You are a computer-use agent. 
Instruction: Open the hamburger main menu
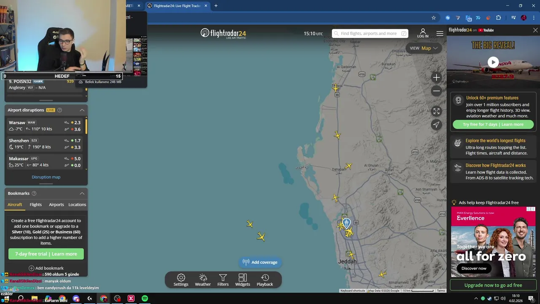(x=440, y=33)
